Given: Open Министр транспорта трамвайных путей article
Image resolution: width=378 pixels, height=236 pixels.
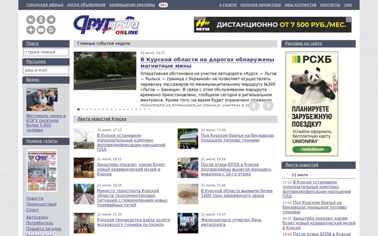Looking at the screenshot, I should pyautogui.click(x=132, y=198).
